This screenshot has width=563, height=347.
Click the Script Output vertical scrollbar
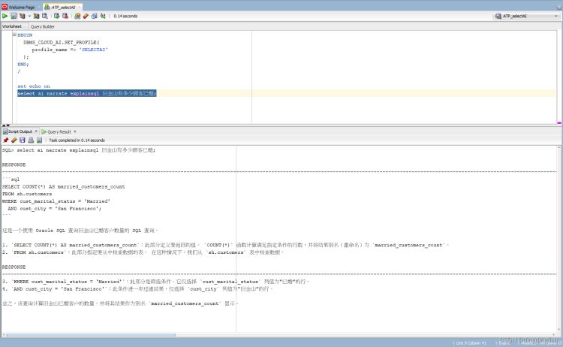click(x=559, y=239)
